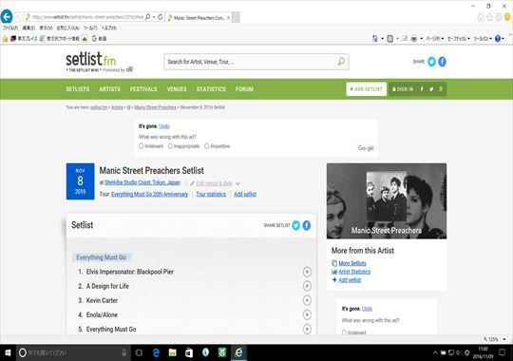Open the ARTISTS navigation item
The image size is (513, 361).
[x=109, y=89]
